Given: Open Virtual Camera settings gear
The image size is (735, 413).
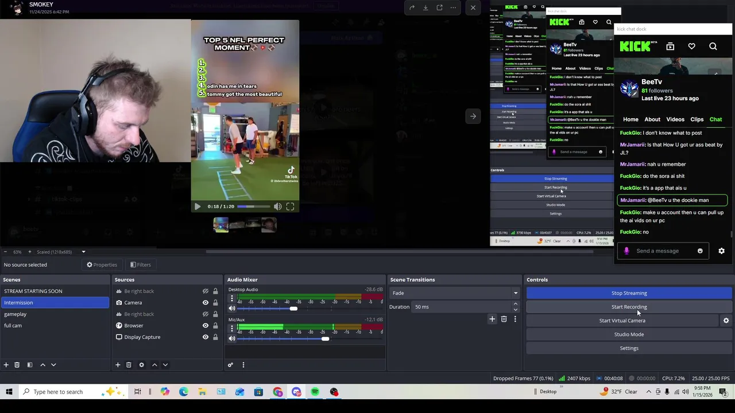Looking at the screenshot, I should pyautogui.click(x=726, y=321).
